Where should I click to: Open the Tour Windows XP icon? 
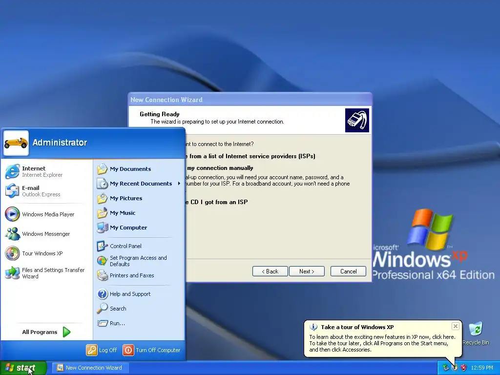12,253
